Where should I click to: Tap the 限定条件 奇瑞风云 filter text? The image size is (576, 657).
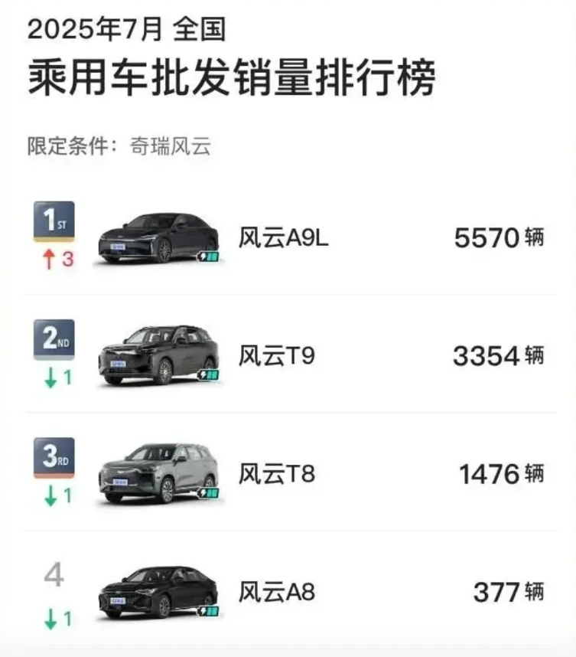[119, 145]
